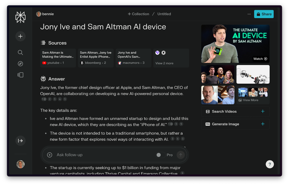Viewport: 289px width, 185px height.
Task: Click the Perplexity logo icon
Action: (x=20, y=17)
